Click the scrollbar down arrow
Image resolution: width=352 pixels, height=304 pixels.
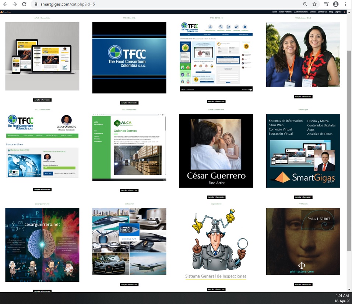pyautogui.click(x=349, y=290)
